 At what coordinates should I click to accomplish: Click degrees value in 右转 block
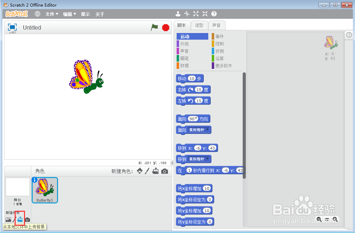coord(199,89)
